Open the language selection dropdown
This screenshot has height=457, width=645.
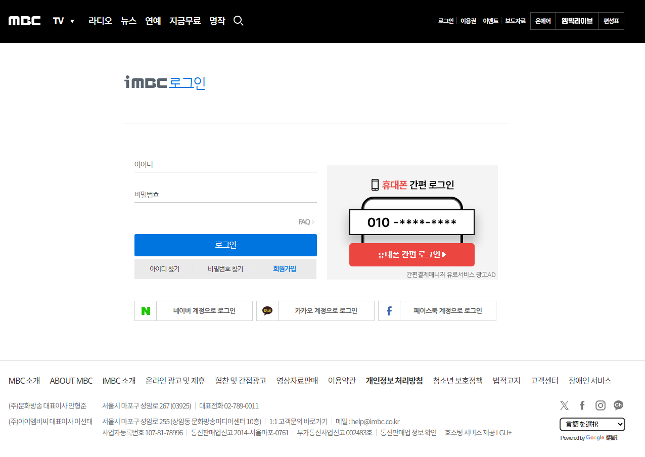point(592,424)
